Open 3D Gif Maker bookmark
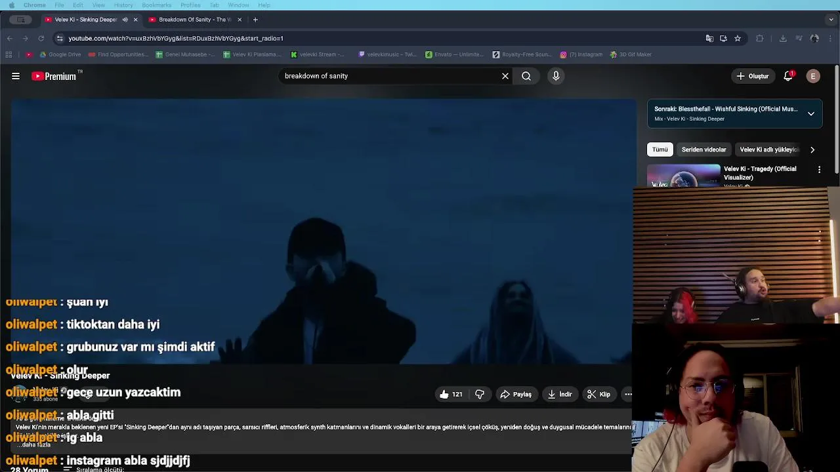This screenshot has width=840, height=472. [x=631, y=54]
